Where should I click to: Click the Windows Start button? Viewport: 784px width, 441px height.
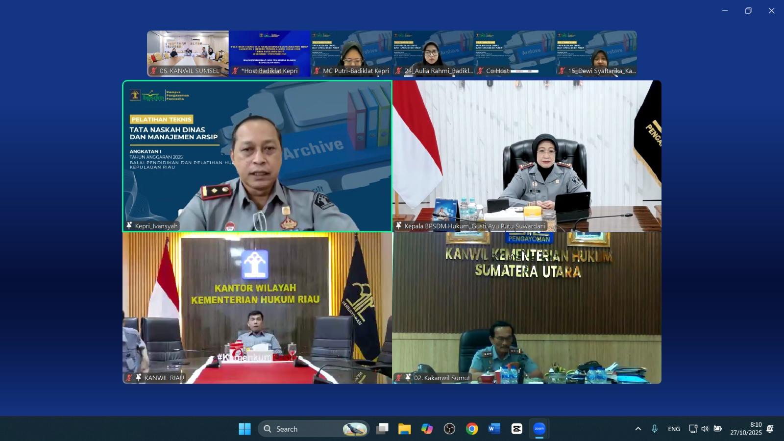coord(245,429)
